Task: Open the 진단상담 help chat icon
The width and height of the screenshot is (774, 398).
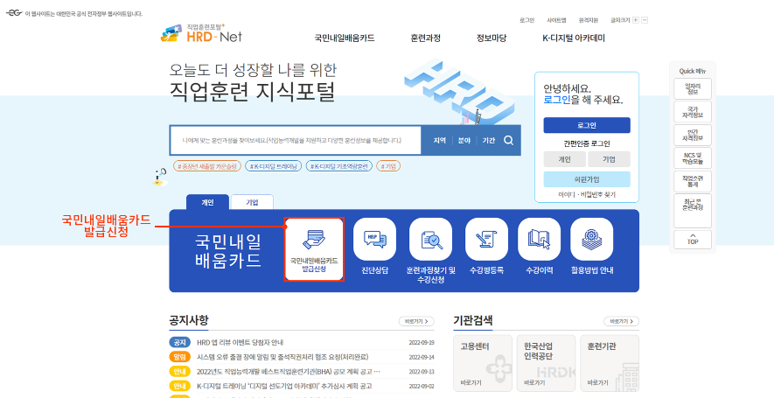Action: (x=374, y=240)
